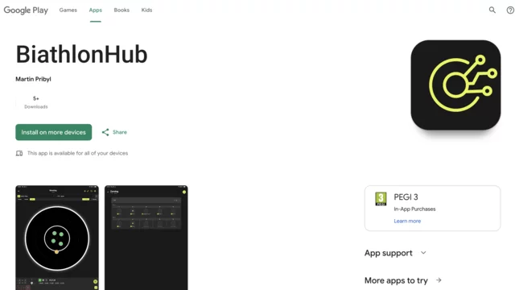The width and height of the screenshot is (515, 290).
Task: Go to the Books tab
Action: 122,10
